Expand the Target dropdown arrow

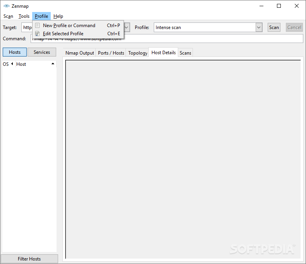click(126, 27)
